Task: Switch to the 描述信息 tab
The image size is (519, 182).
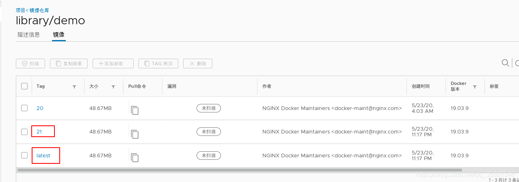Action: tap(28, 35)
